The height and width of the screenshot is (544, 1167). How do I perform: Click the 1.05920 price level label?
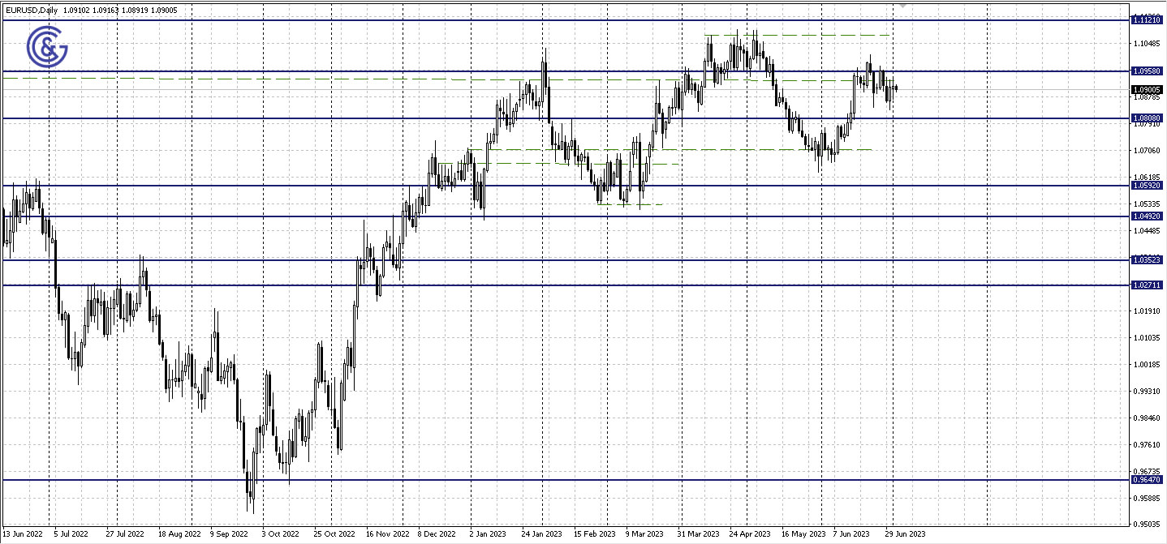(1148, 186)
